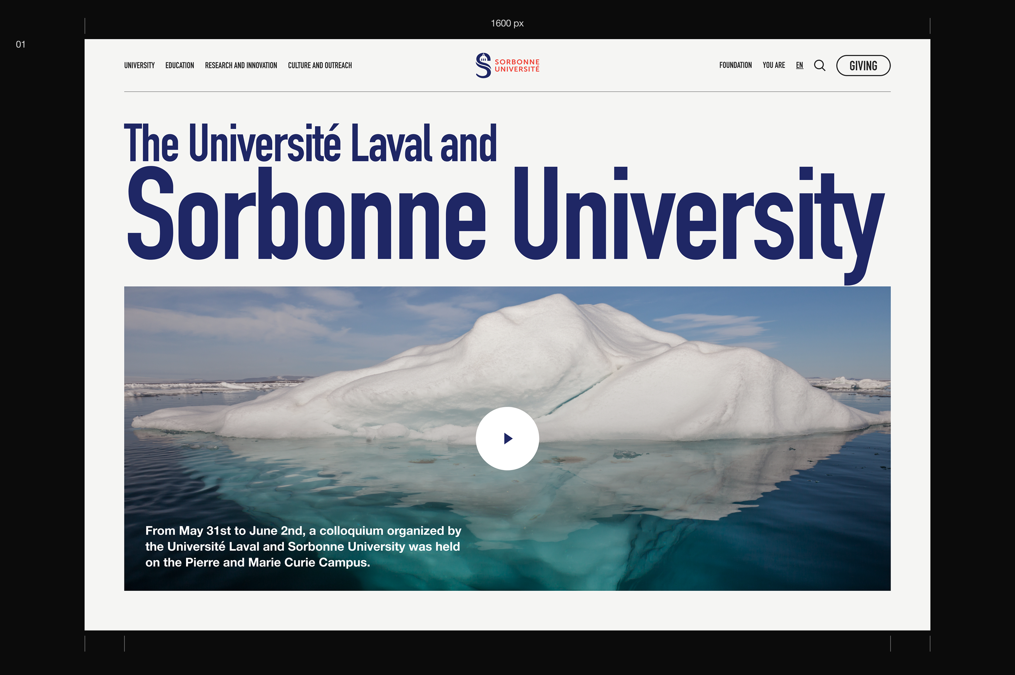Click the headline 'The Université Laval and'
Viewport: 1015px width, 675px height.
pyautogui.click(x=310, y=143)
